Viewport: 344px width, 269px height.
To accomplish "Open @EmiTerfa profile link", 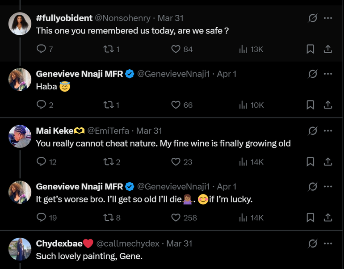I will coord(108,131).
